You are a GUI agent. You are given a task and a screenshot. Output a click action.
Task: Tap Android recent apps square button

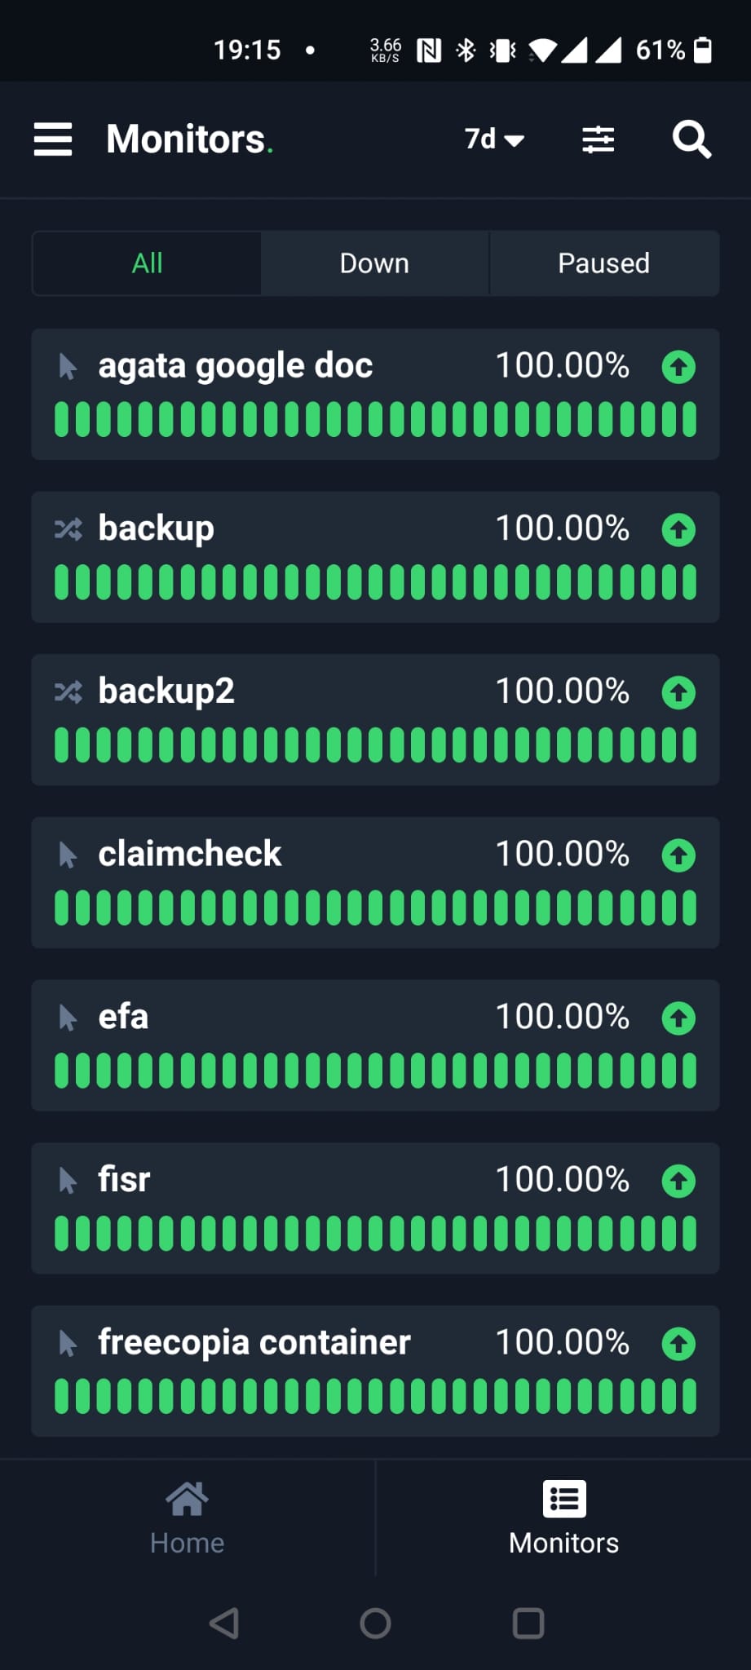(528, 1623)
